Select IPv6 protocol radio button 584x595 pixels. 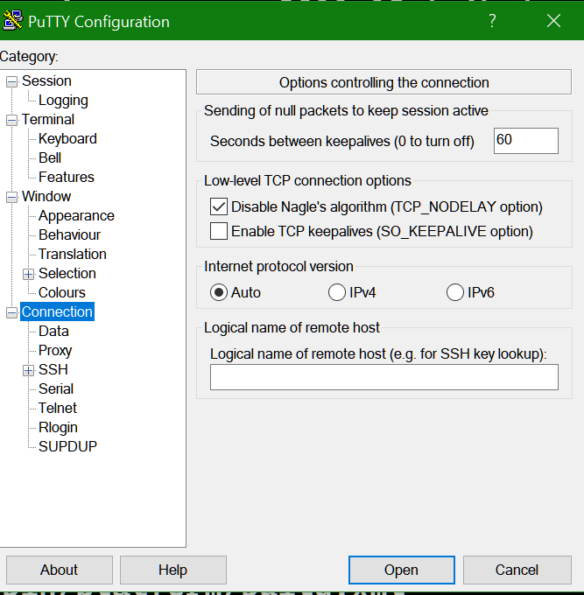tap(455, 292)
